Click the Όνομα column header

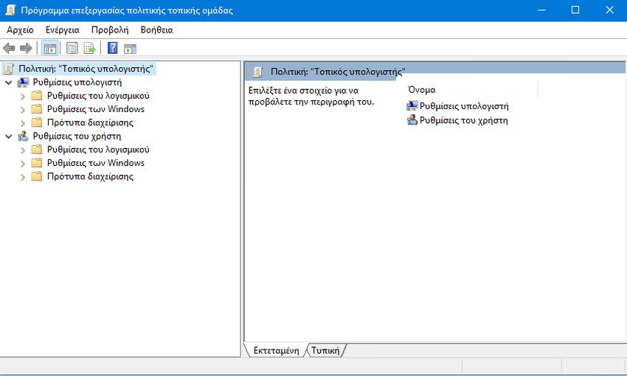coord(421,90)
